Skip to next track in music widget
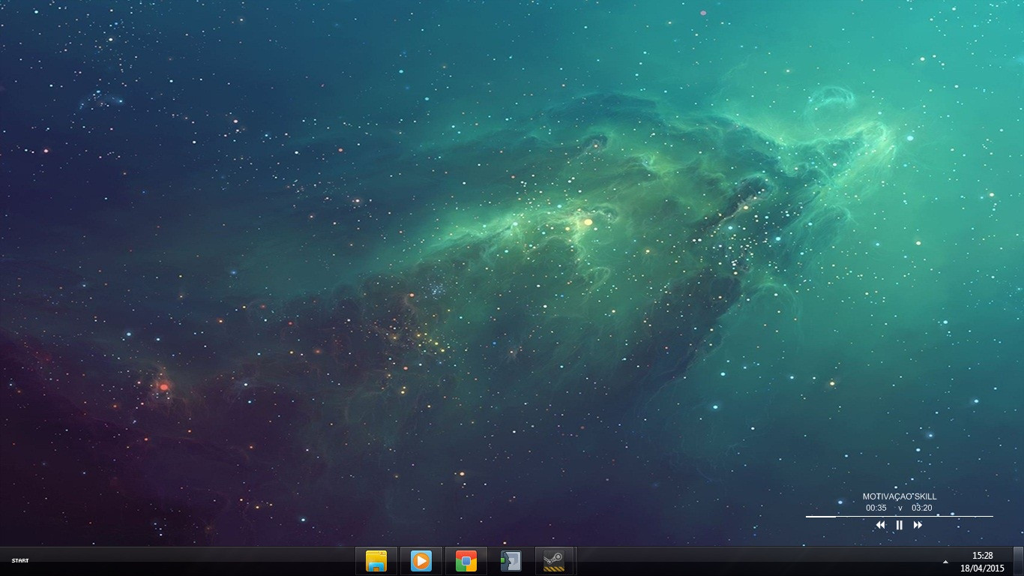Image resolution: width=1024 pixels, height=576 pixels. 918,525
